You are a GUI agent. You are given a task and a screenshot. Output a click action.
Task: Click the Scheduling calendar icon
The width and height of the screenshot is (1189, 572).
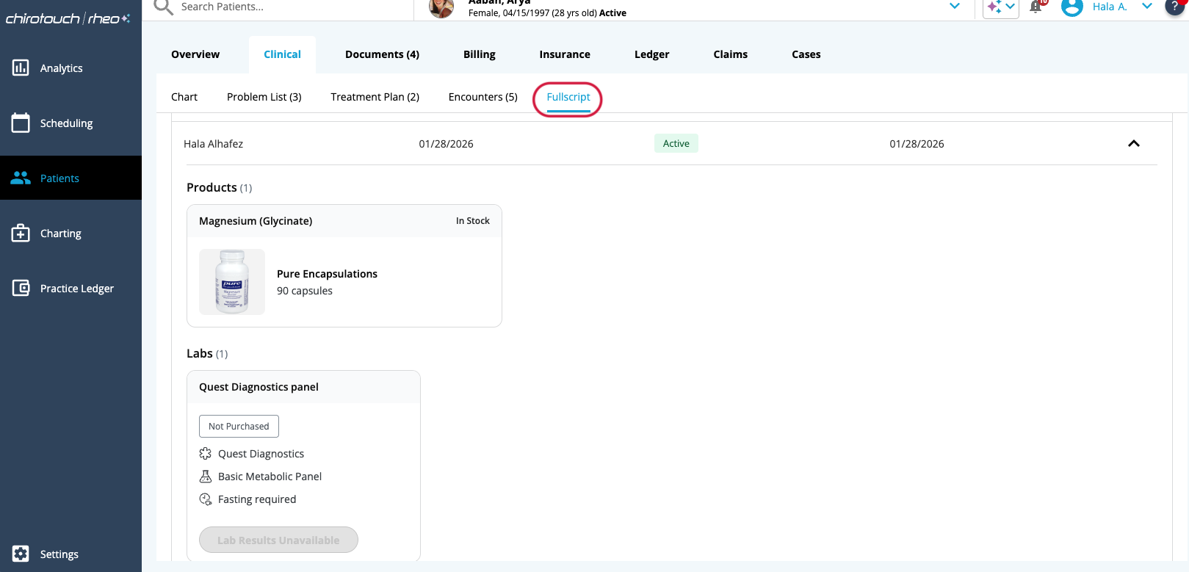pos(21,123)
